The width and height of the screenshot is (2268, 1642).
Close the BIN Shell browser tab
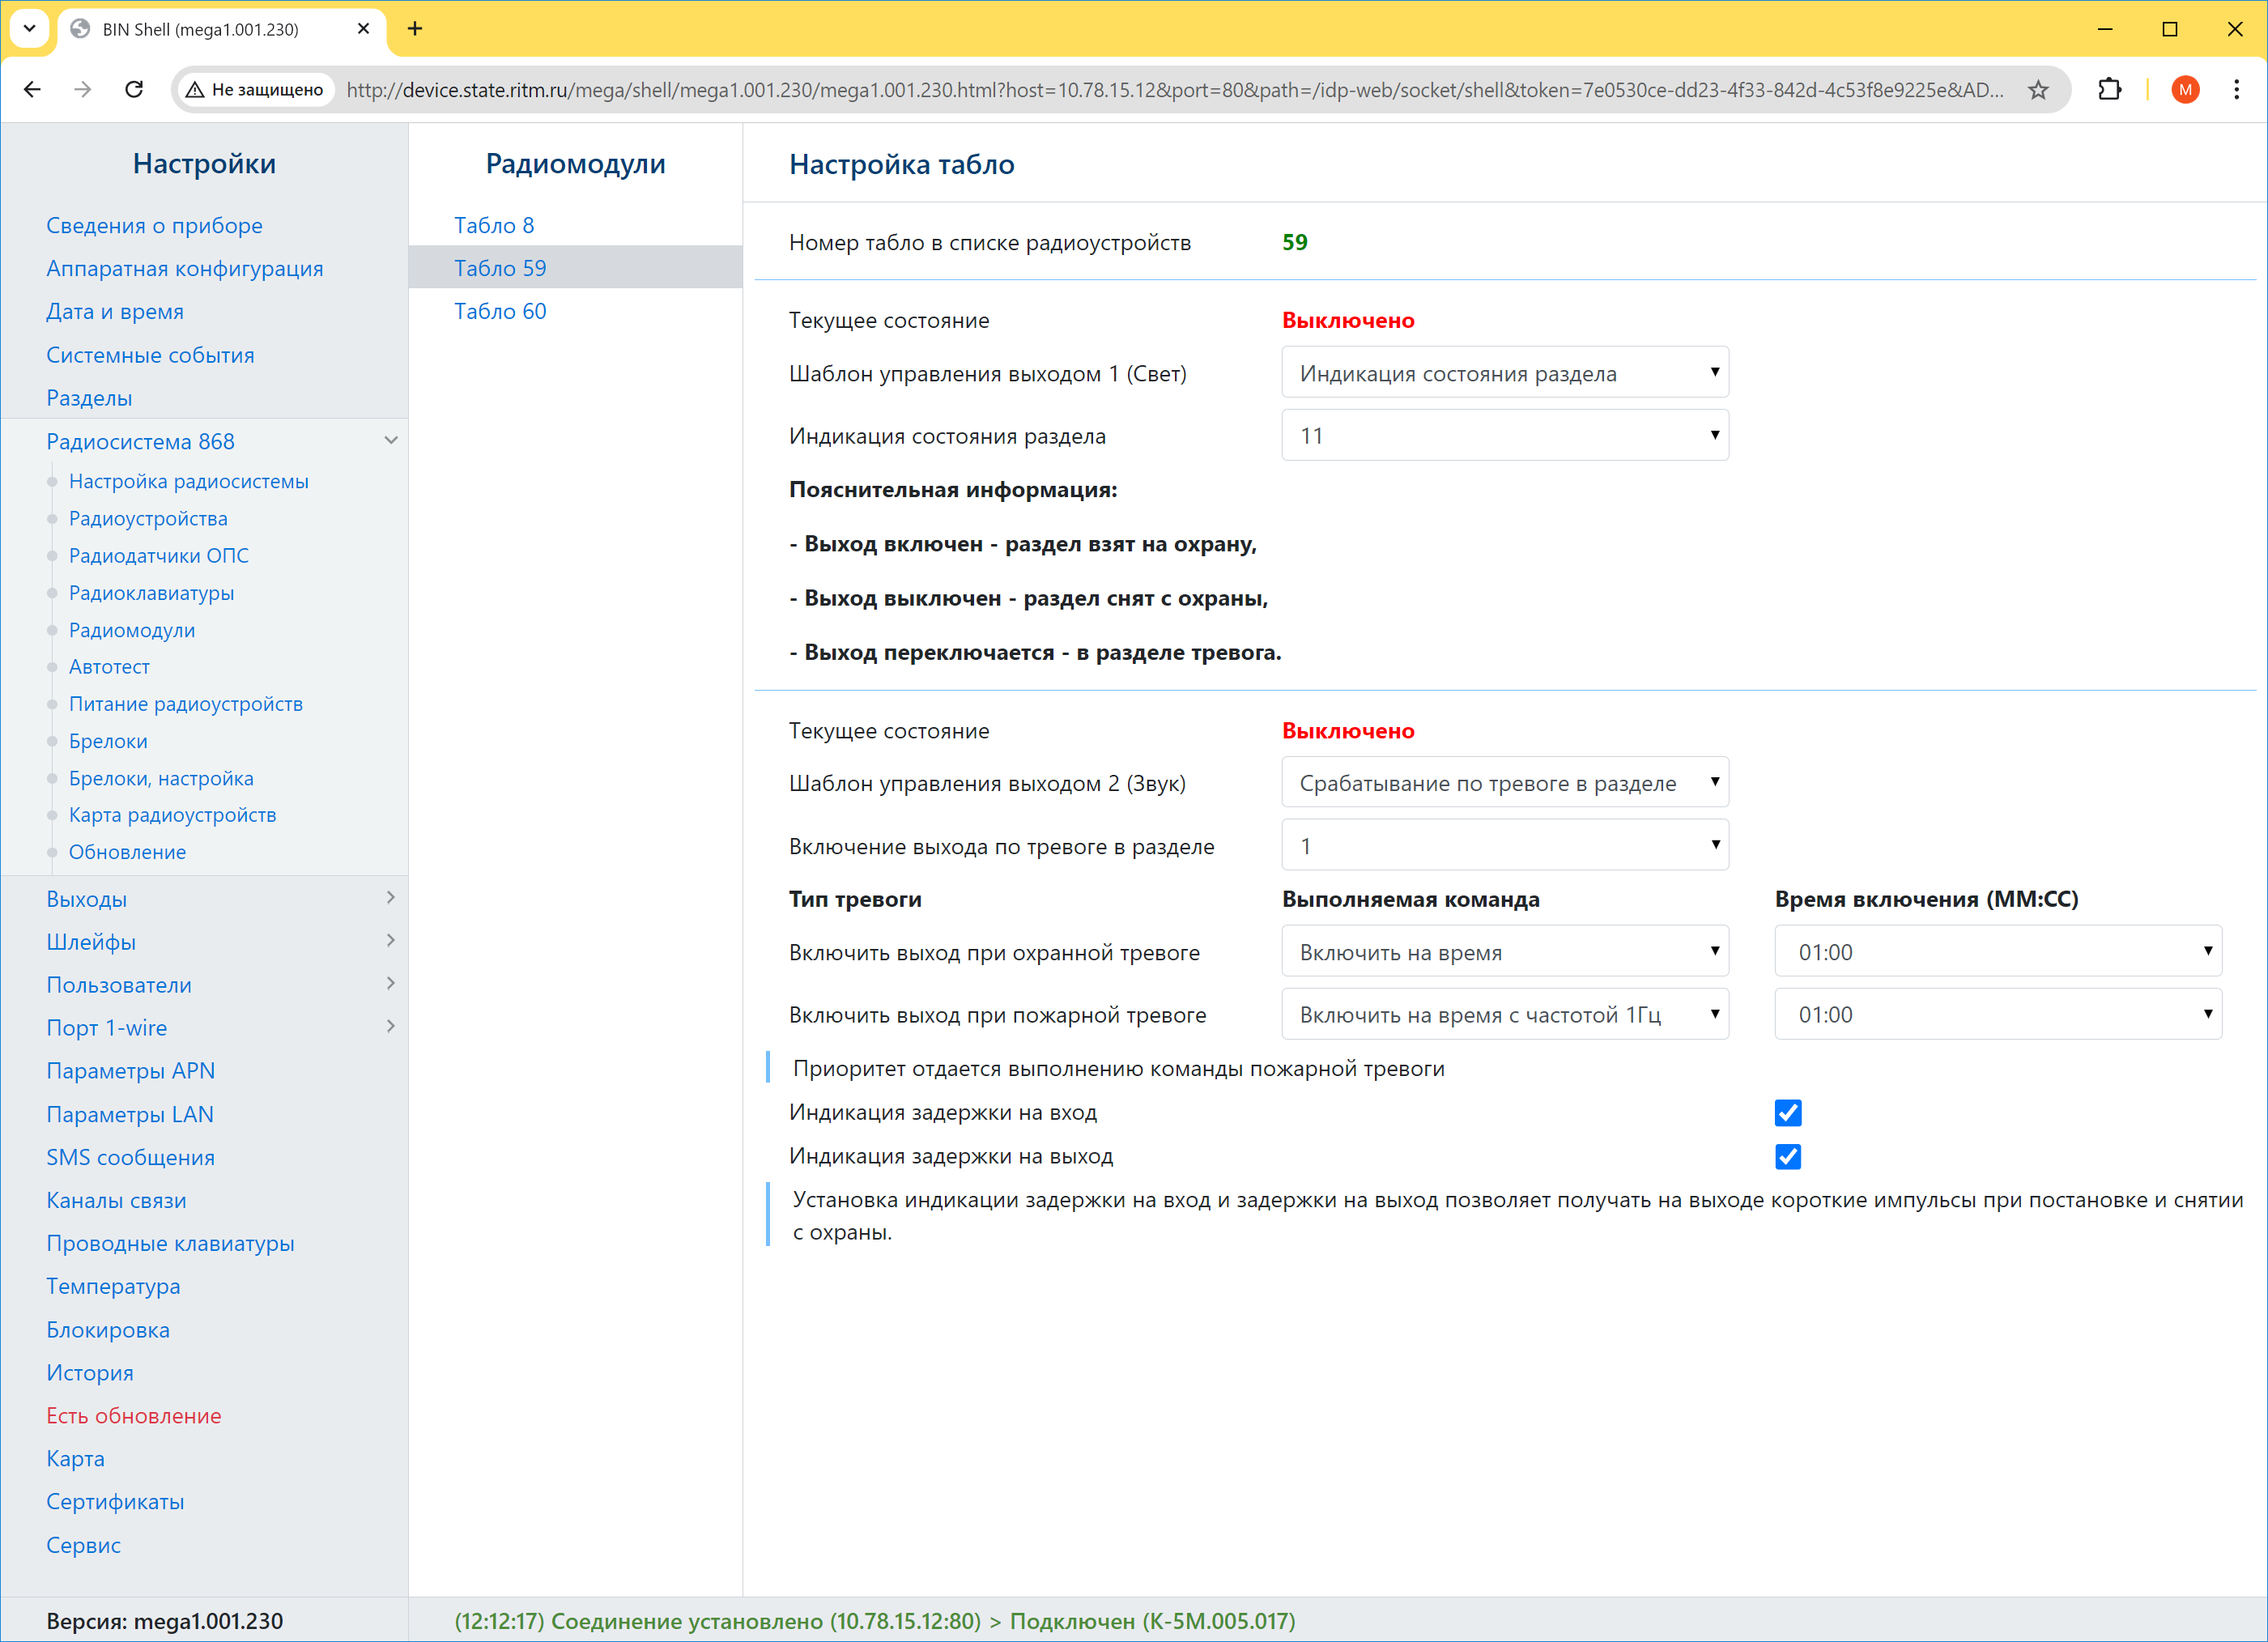363,29
